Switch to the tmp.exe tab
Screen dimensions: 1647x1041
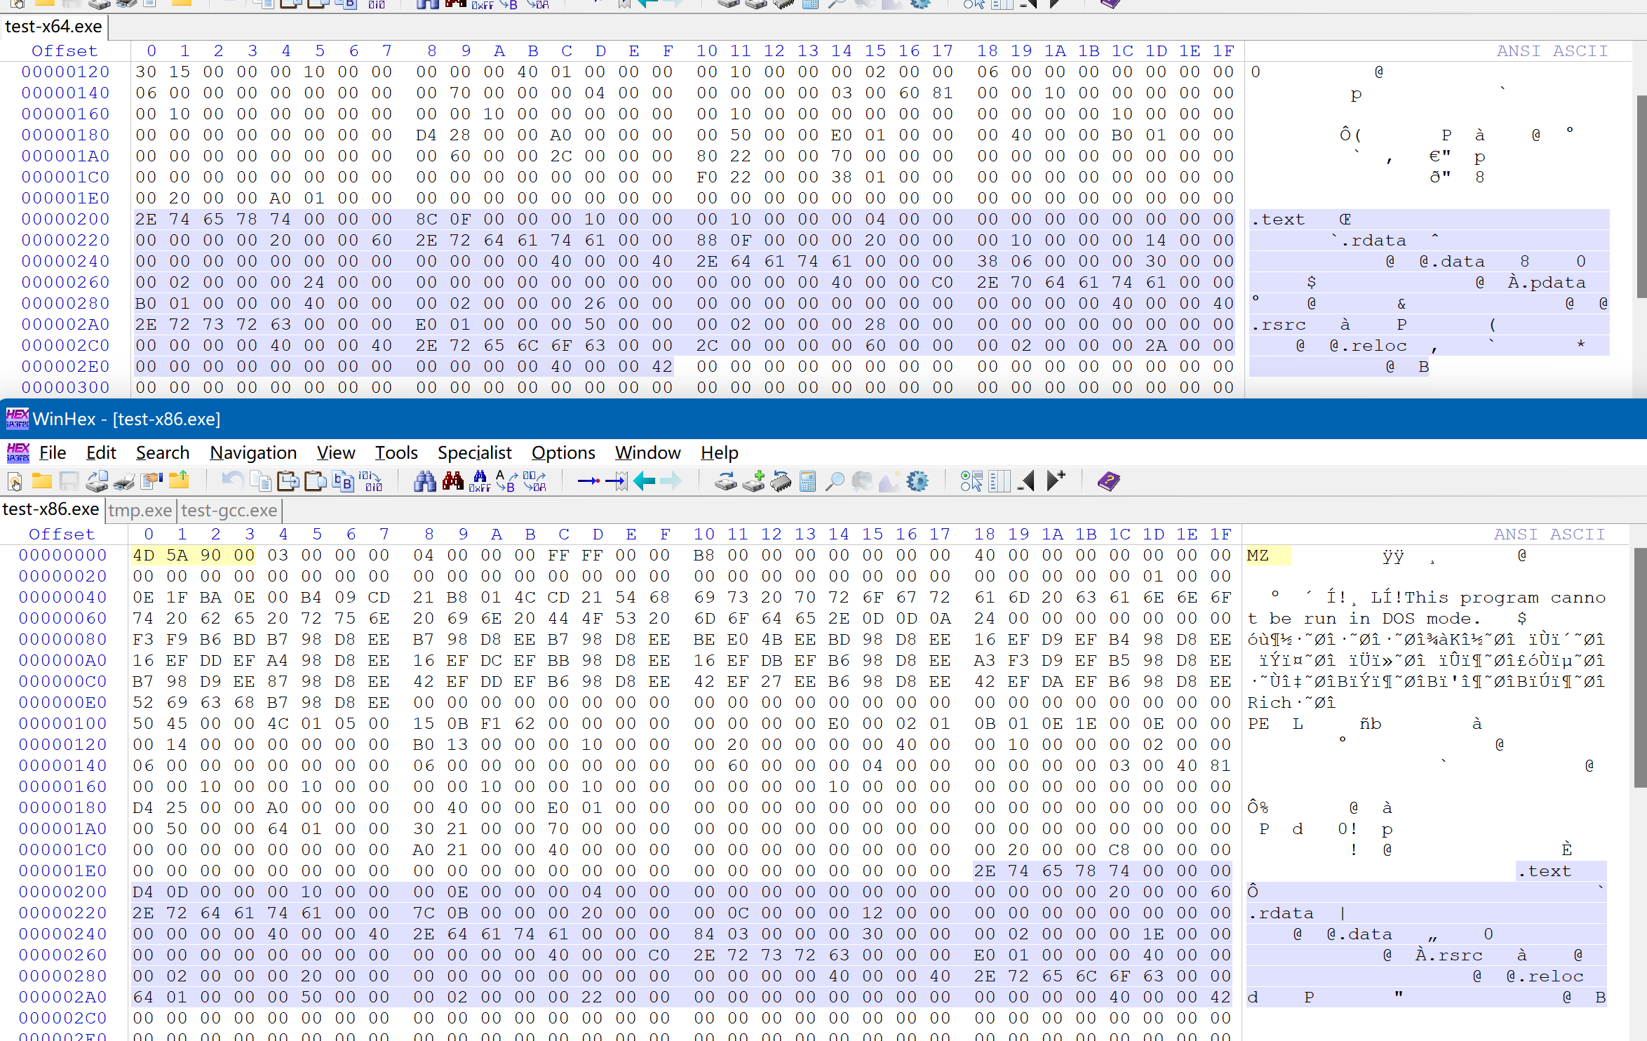140,510
